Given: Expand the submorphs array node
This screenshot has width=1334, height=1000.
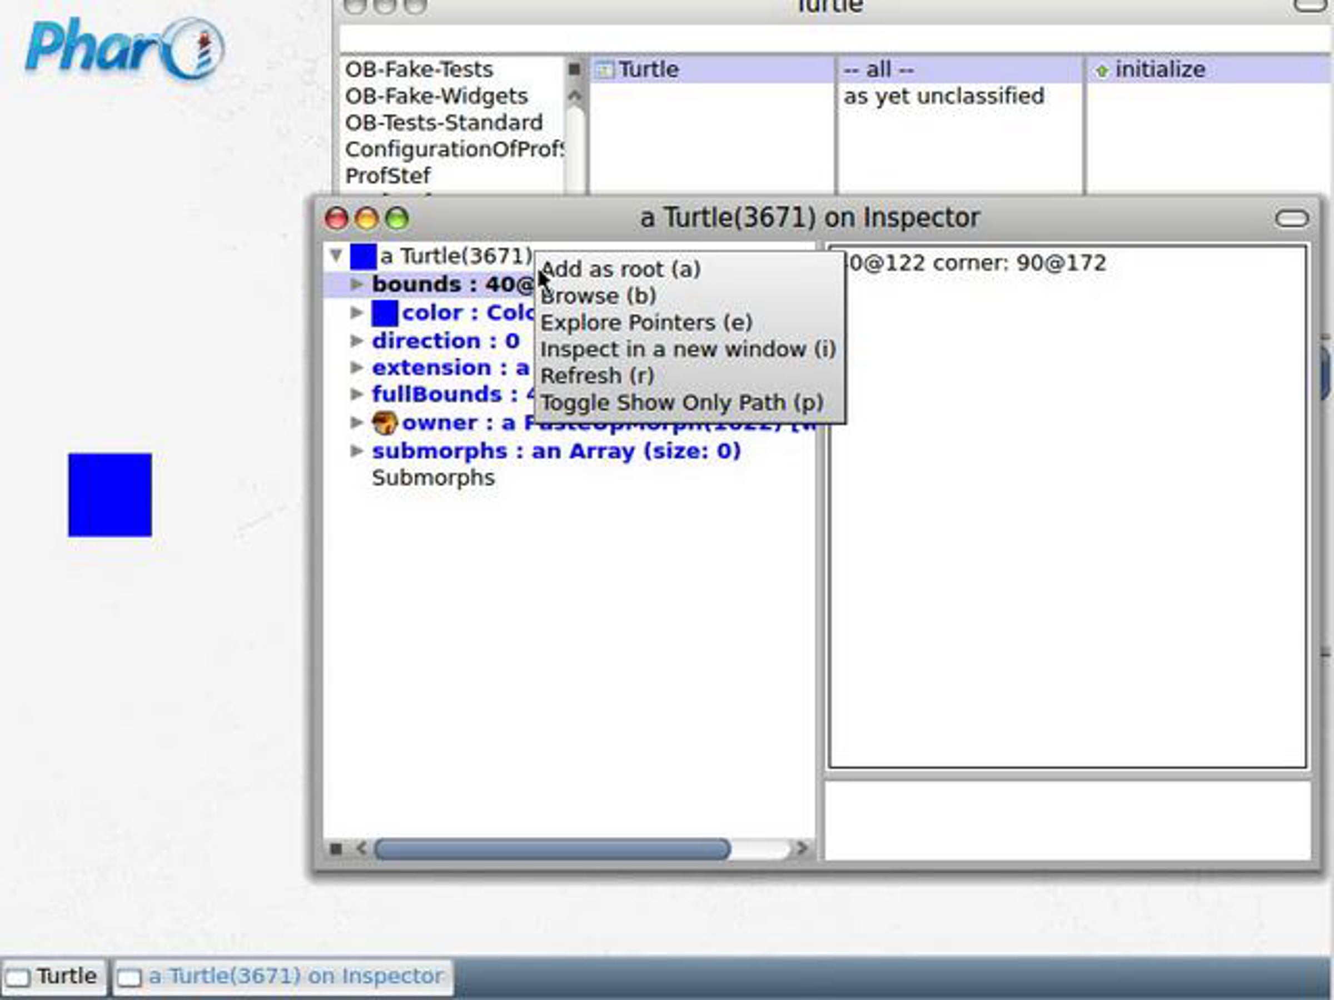Looking at the screenshot, I should 356,451.
